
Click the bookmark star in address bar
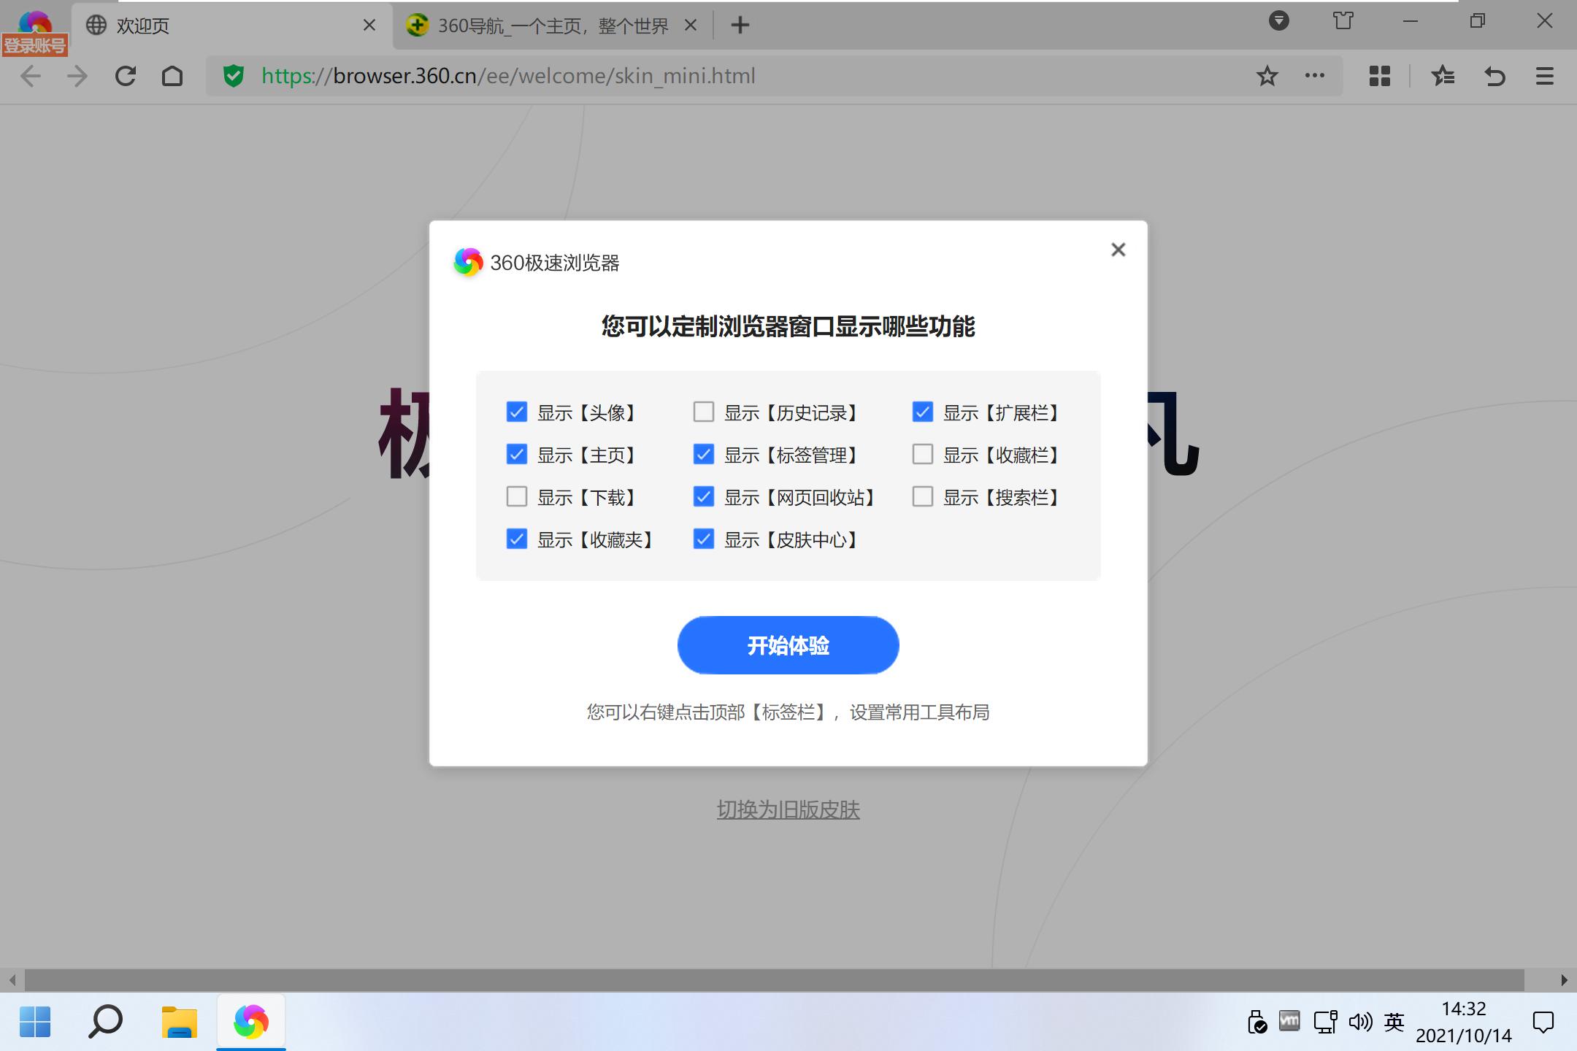click(x=1267, y=76)
